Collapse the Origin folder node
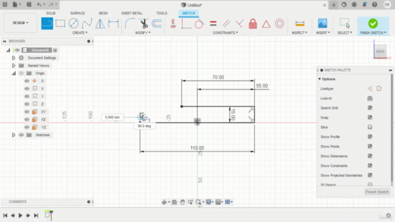Screen dimensions: 395x222 pos(14,73)
